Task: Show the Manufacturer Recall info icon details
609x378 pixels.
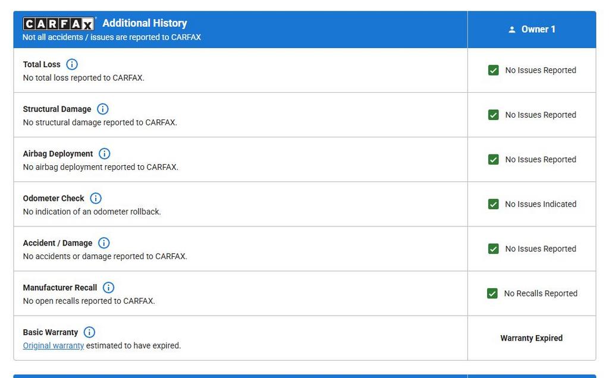Action: pos(108,287)
